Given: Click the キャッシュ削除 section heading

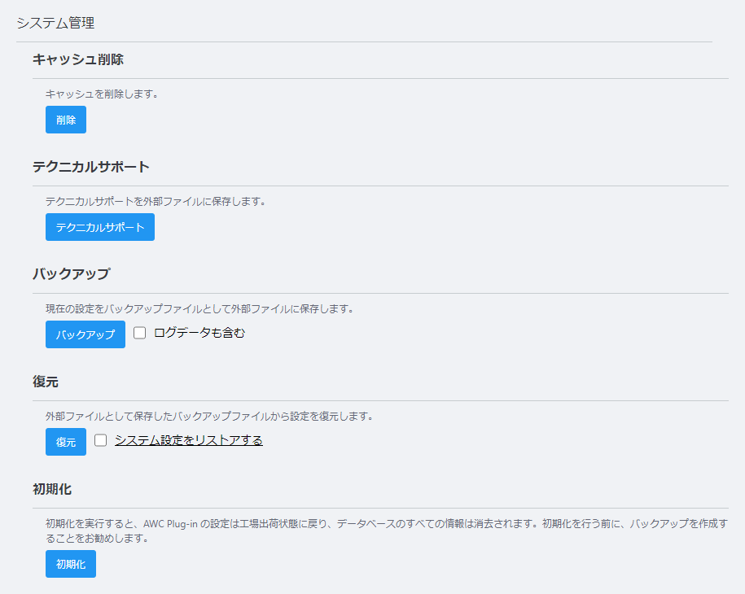Looking at the screenshot, I should coord(78,59).
